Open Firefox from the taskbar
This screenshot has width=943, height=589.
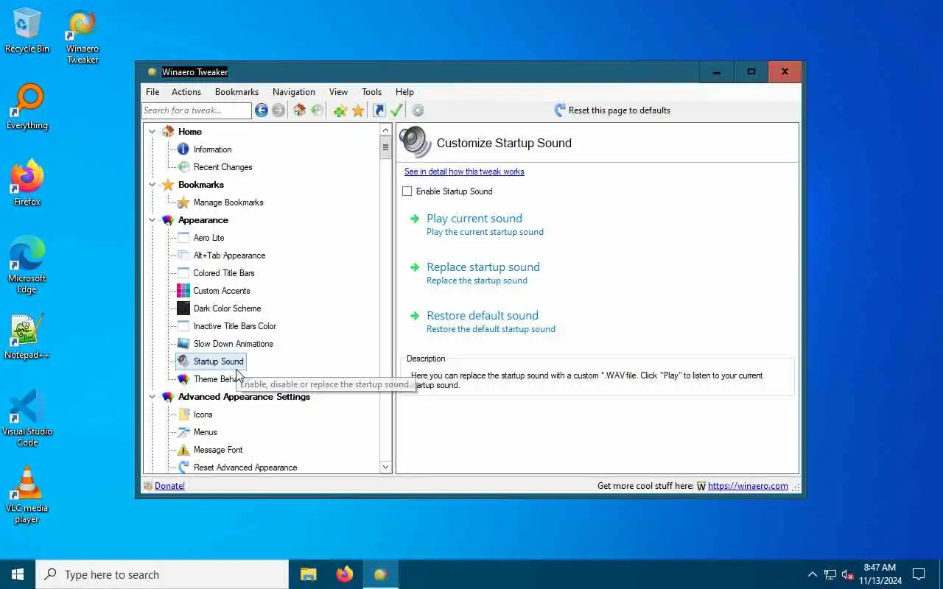tap(344, 574)
